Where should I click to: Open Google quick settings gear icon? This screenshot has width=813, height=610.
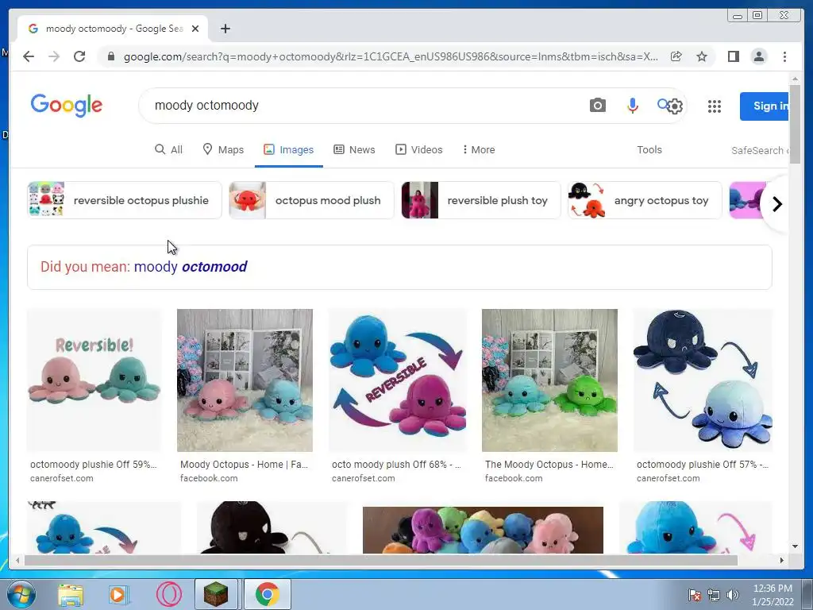[x=675, y=106]
